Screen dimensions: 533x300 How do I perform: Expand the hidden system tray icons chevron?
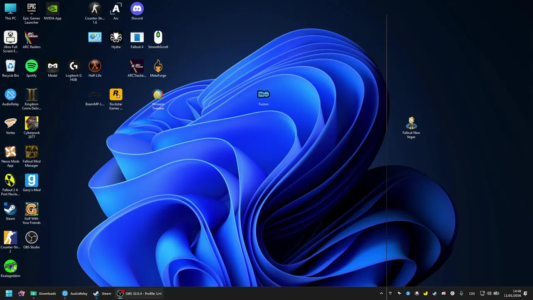click(381, 293)
